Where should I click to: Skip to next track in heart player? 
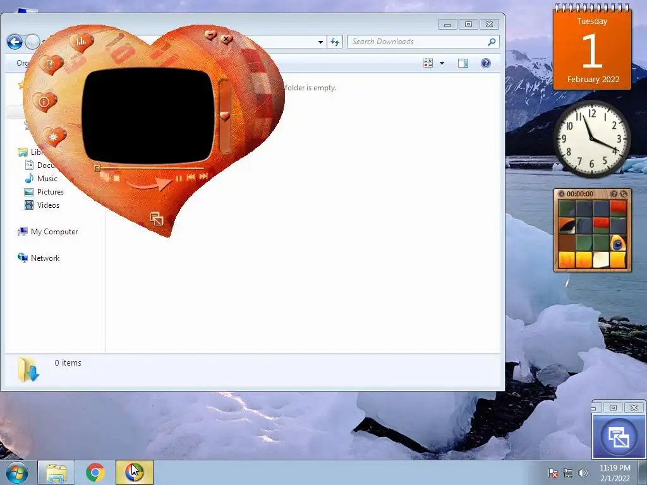[x=203, y=176]
